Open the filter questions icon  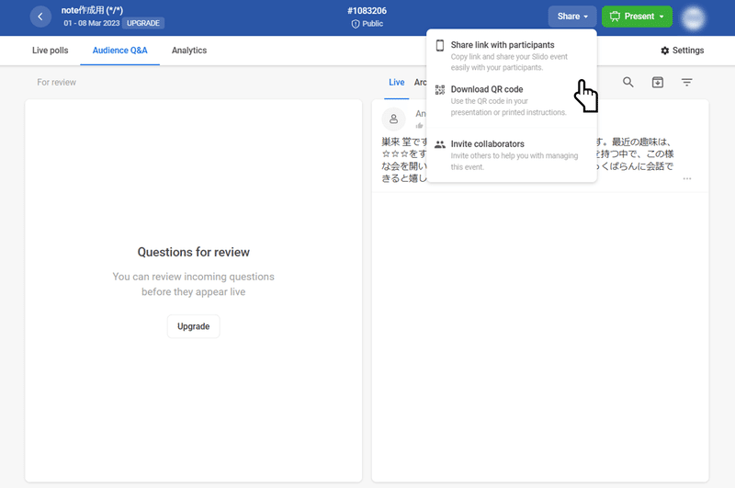[x=686, y=83]
